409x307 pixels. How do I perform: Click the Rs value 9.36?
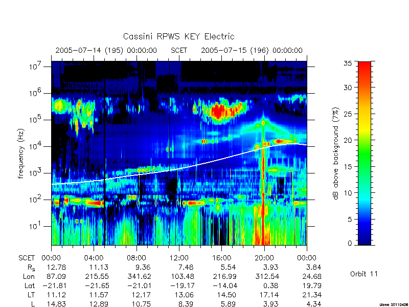pyautogui.click(x=142, y=267)
